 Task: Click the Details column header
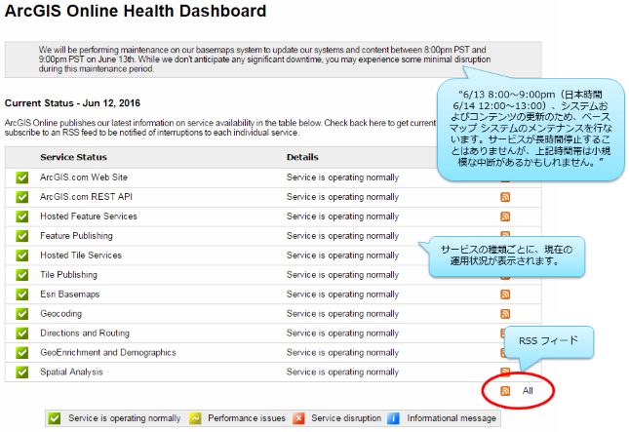tap(302, 157)
